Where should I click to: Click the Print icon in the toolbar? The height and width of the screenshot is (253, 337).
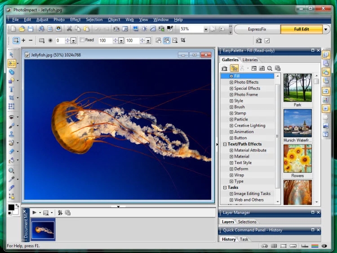41,29
